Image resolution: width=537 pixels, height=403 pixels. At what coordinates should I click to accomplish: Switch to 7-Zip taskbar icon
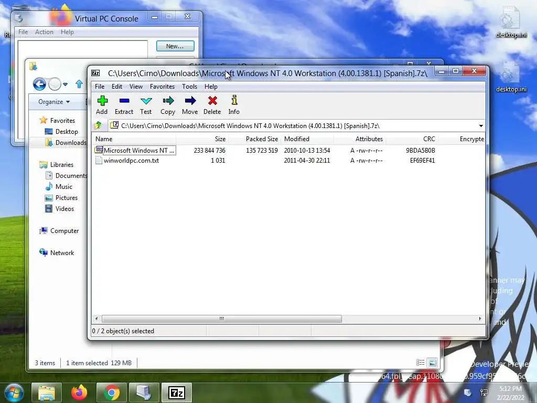point(177,393)
